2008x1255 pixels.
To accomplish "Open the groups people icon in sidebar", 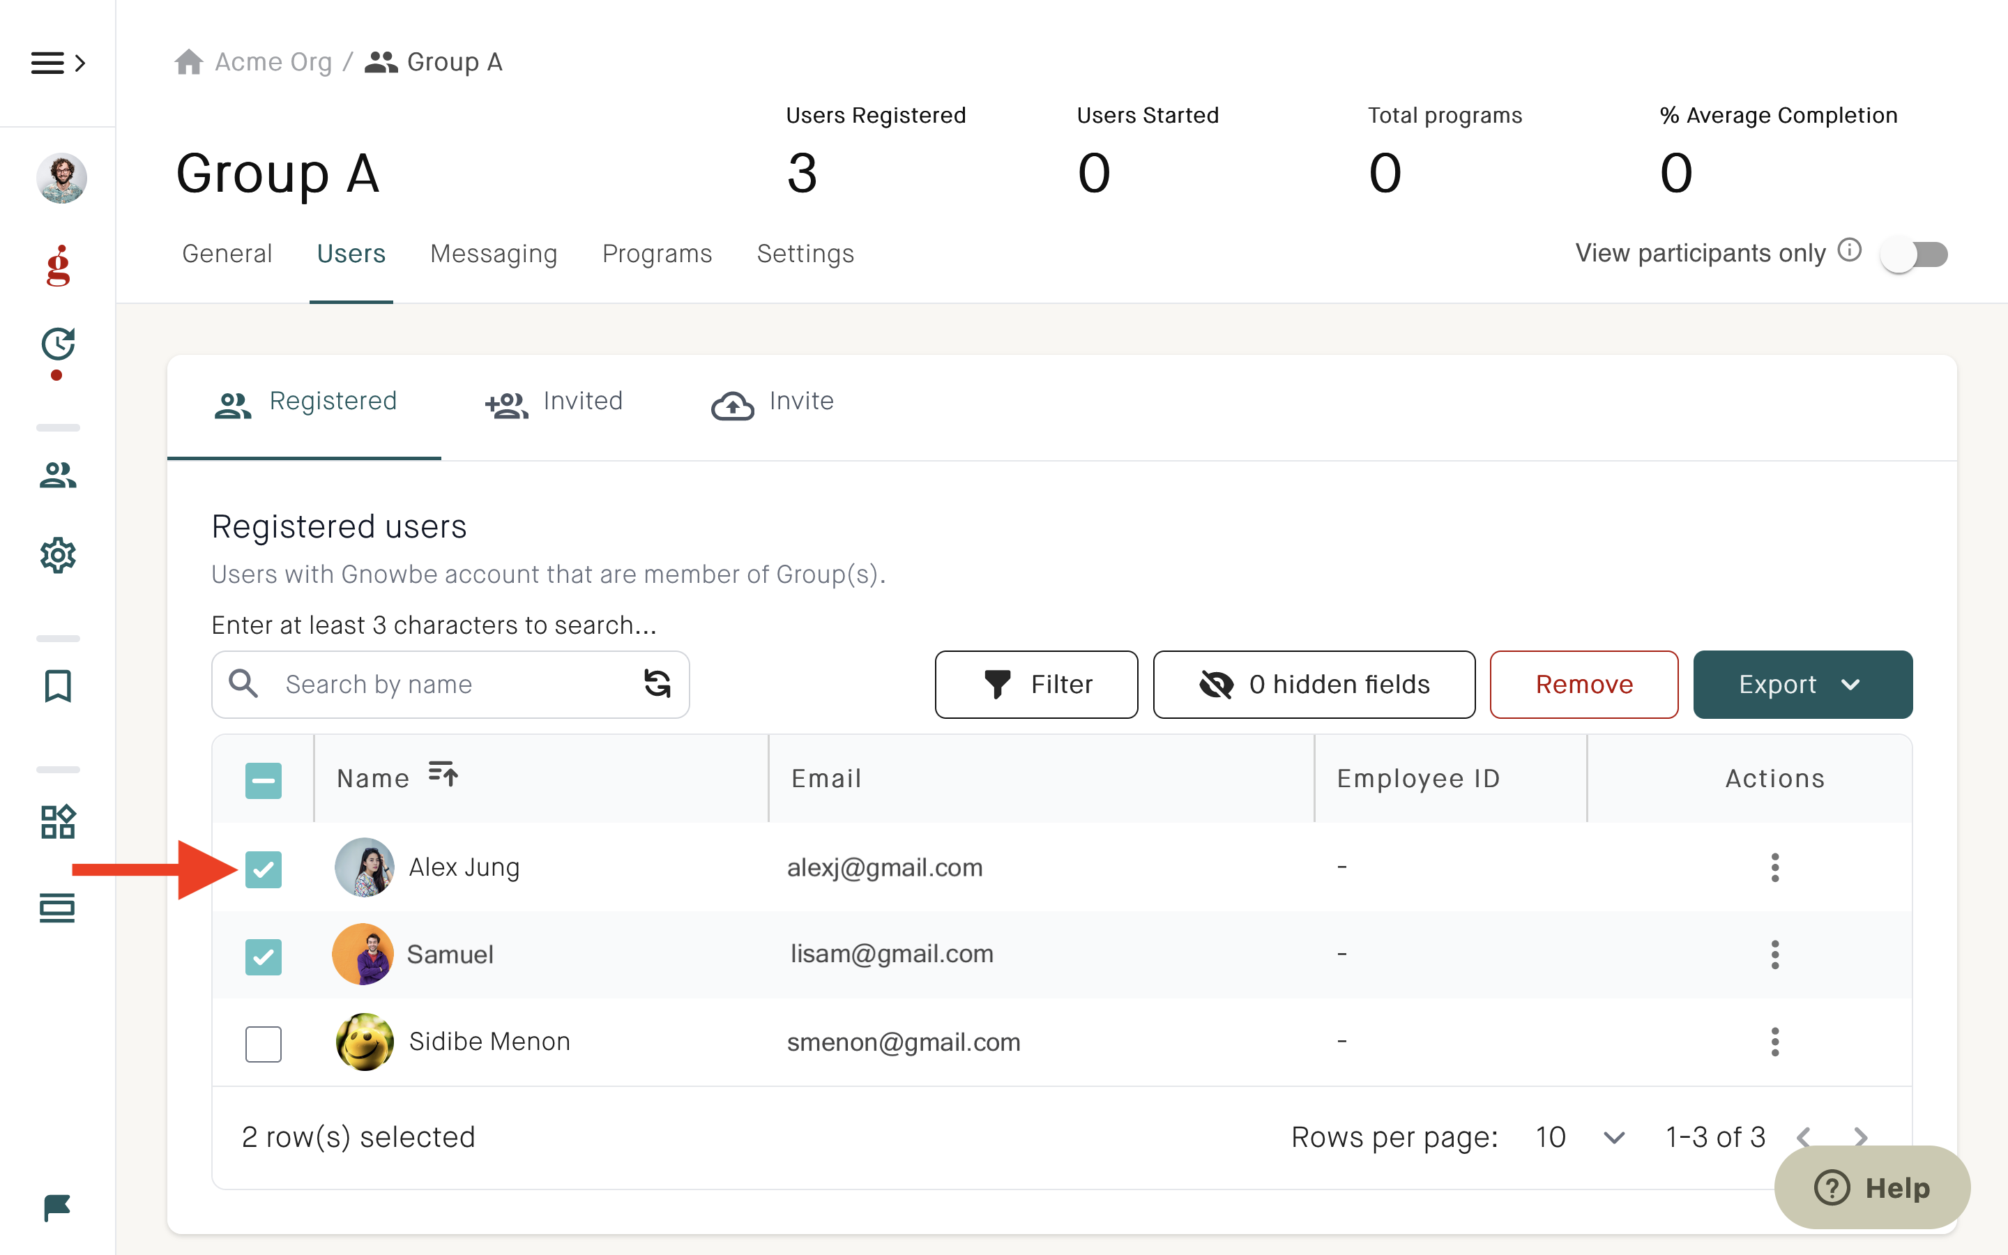I will [x=58, y=475].
